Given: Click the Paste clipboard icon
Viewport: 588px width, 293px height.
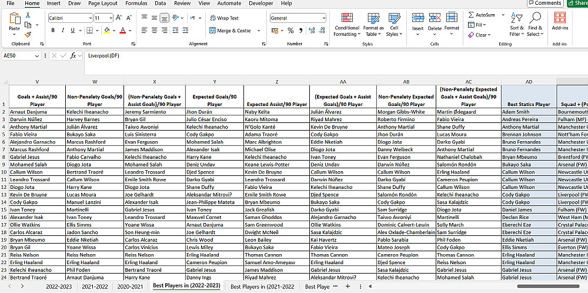Looking at the screenshot, I should [x=14, y=19].
